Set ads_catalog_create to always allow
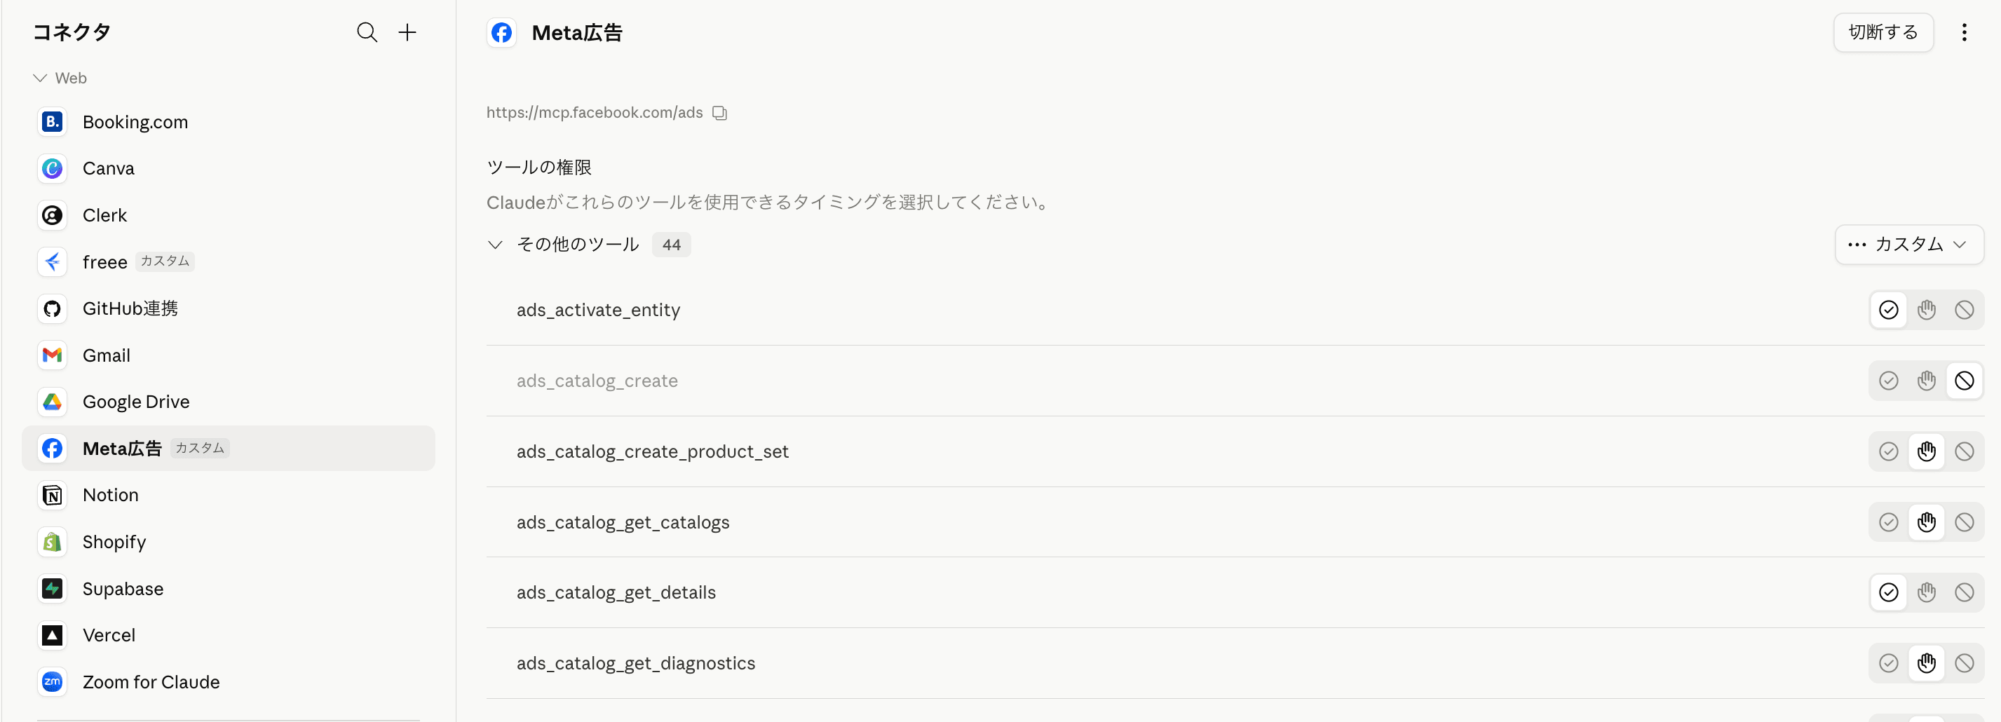 (x=1888, y=381)
